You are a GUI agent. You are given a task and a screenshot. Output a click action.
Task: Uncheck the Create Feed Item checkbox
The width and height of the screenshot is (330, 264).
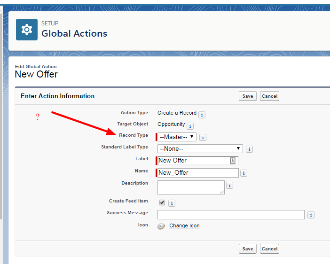(162, 202)
